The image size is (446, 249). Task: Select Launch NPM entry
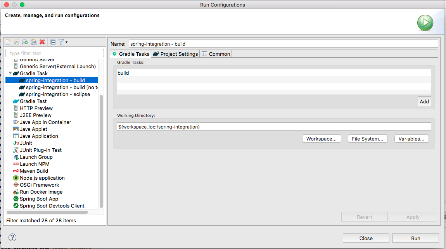pos(35,164)
